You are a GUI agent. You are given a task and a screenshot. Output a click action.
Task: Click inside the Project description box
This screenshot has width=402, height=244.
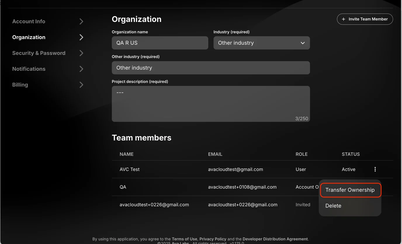210,104
